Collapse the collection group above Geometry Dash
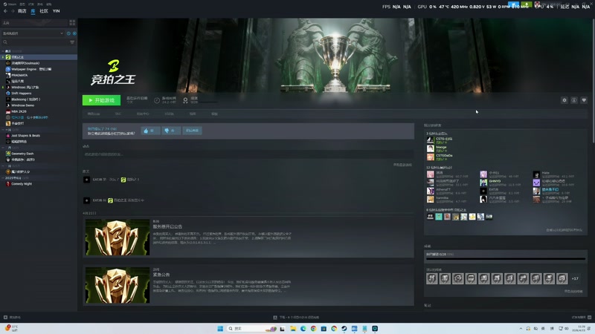 pyautogui.click(x=3, y=148)
